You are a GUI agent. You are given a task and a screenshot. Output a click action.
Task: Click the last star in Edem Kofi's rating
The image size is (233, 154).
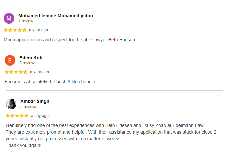click(25, 72)
